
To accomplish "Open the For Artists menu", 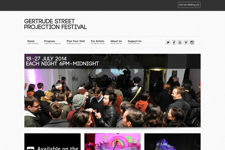I will (x=98, y=42).
